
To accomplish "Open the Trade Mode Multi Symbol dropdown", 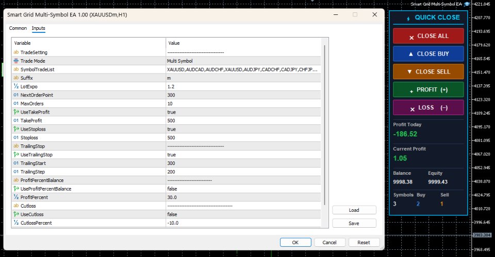I will point(243,61).
